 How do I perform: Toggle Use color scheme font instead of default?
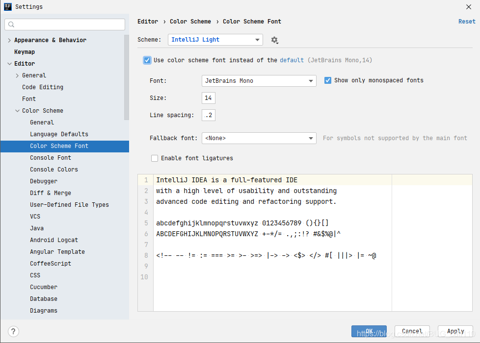pyautogui.click(x=147, y=60)
